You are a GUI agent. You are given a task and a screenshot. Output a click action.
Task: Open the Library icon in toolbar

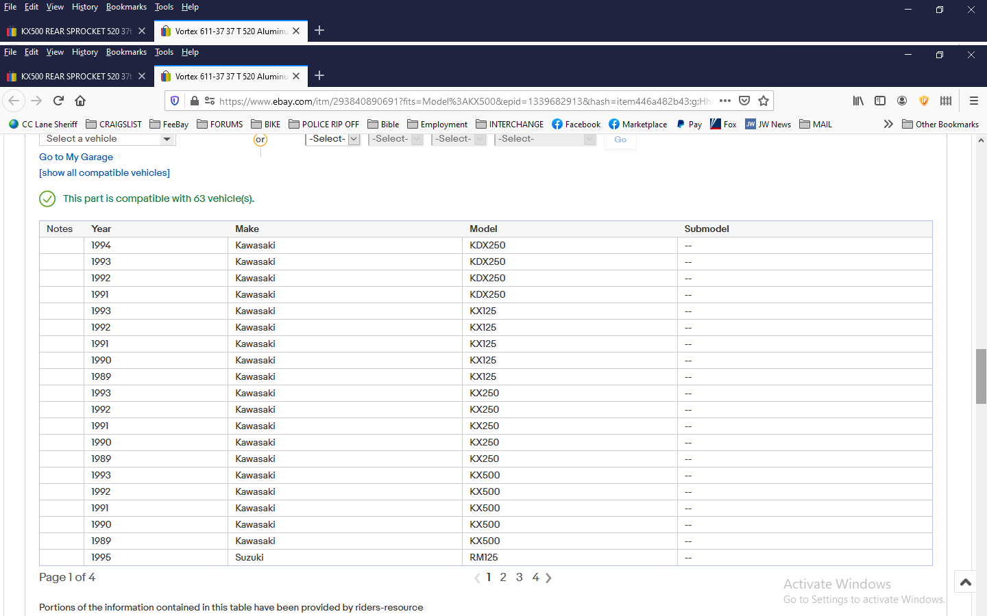click(858, 101)
